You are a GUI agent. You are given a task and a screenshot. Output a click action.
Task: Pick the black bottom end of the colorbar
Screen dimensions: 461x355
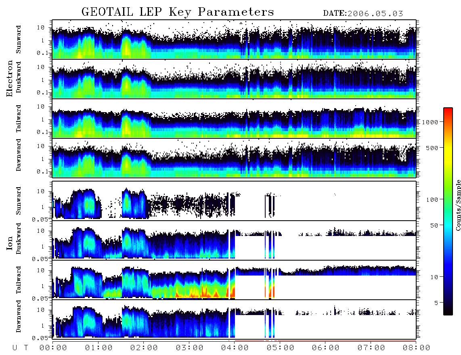point(448,311)
